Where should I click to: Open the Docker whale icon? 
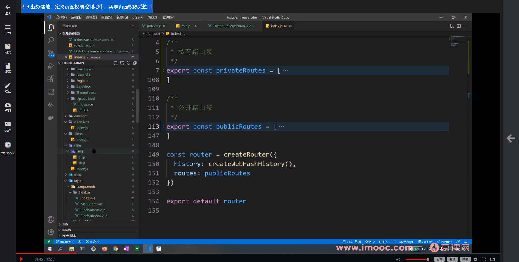pyautogui.click(x=51, y=117)
